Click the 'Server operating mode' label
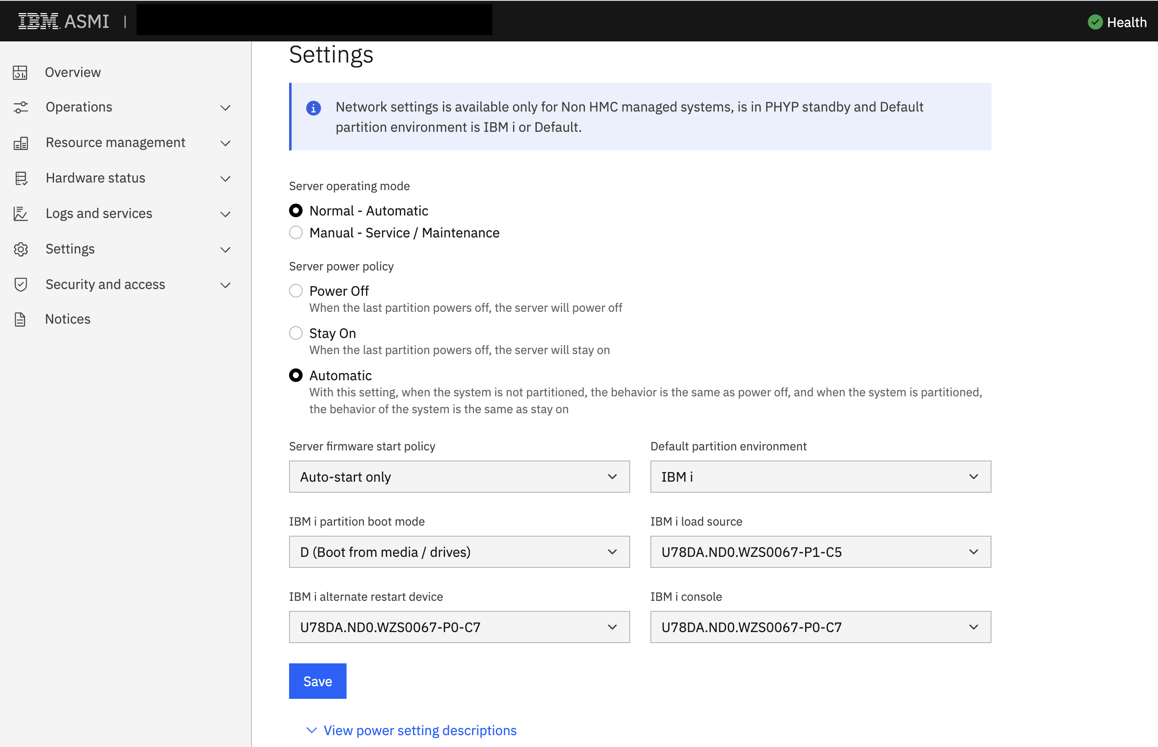This screenshot has width=1158, height=747. click(x=349, y=186)
